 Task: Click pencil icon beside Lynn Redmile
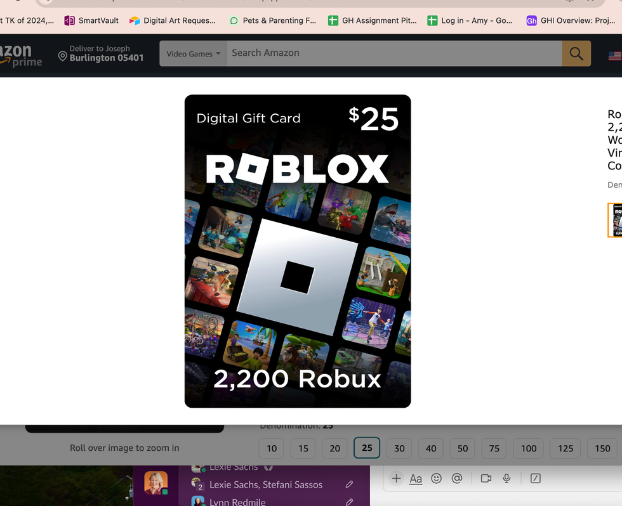pos(349,502)
